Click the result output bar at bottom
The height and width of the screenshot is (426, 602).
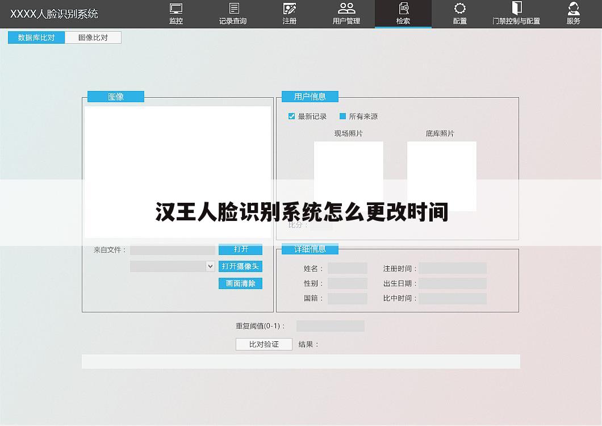[x=301, y=361]
